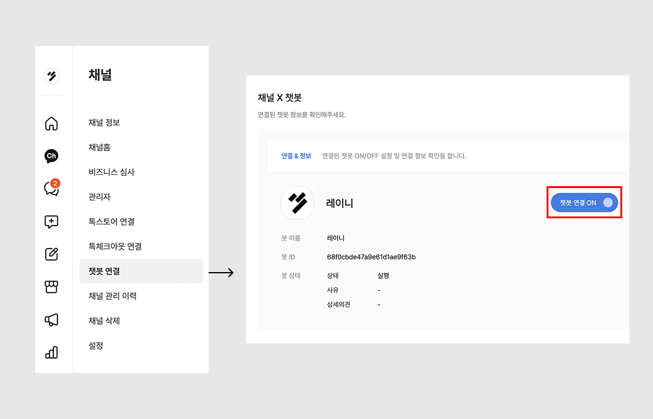Toggle the 챗봇 연결 ON switch
The image size is (653, 419).
(x=584, y=203)
